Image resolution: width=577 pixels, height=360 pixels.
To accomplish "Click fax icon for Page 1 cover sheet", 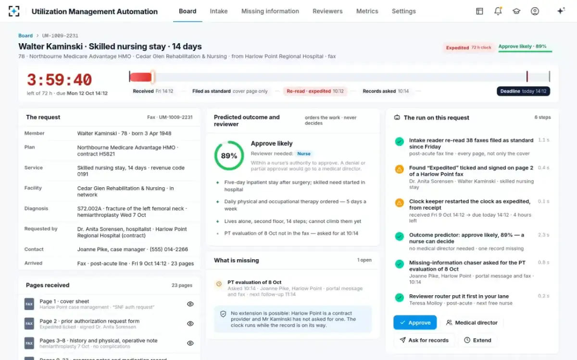I will (x=29, y=304).
